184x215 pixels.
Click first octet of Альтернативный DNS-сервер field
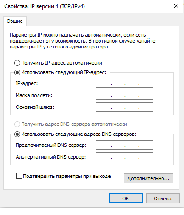[x=104, y=157]
